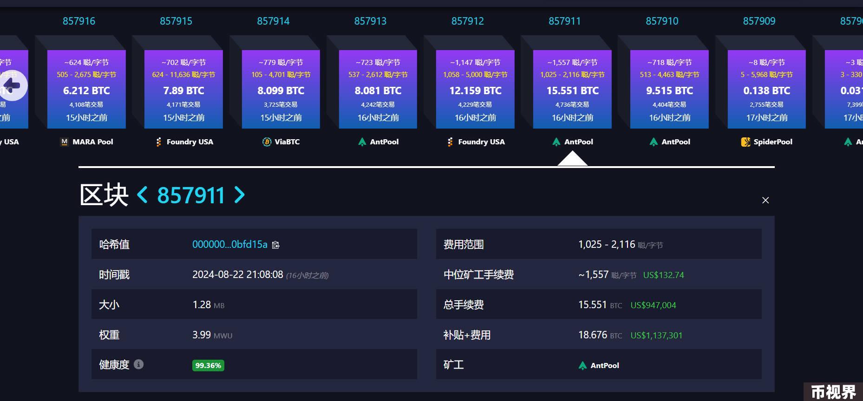Open the SpiderPool link
This screenshot has width=863, height=401.
click(x=773, y=142)
